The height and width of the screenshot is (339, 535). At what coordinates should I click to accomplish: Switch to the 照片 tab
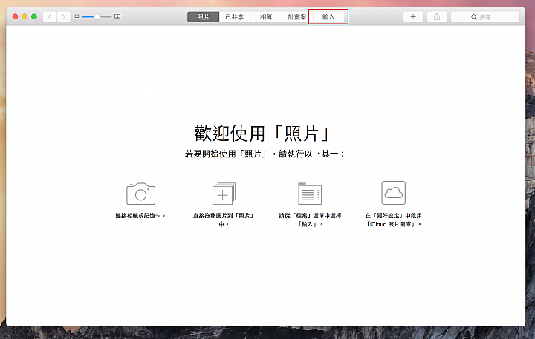tap(203, 17)
